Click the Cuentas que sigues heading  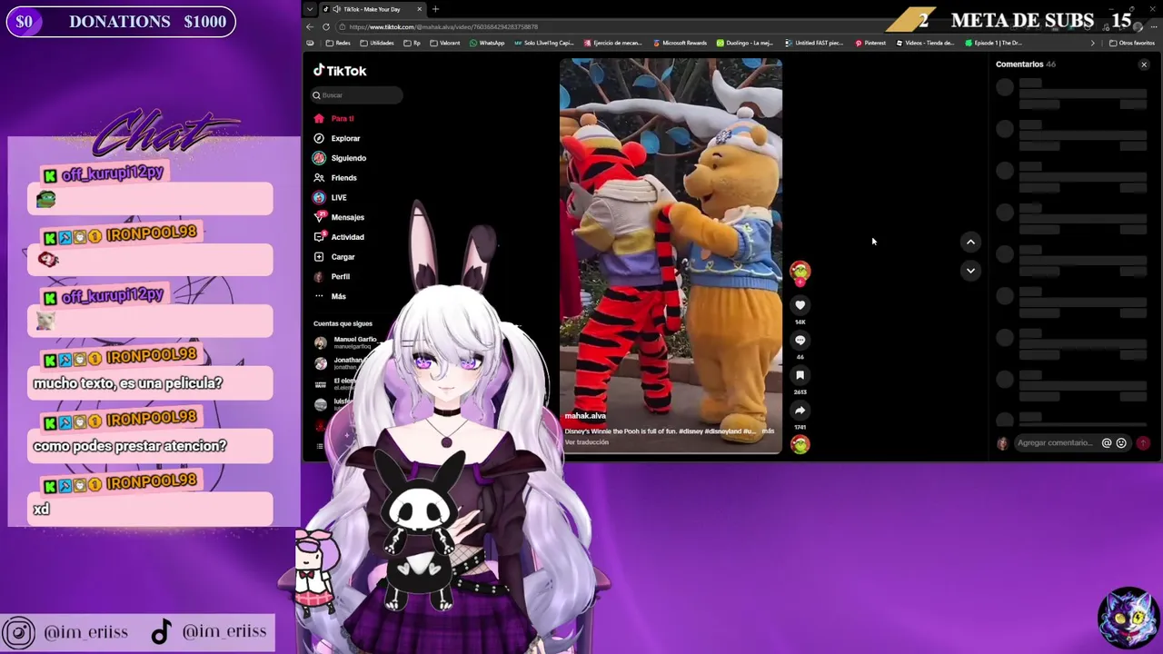pos(343,323)
